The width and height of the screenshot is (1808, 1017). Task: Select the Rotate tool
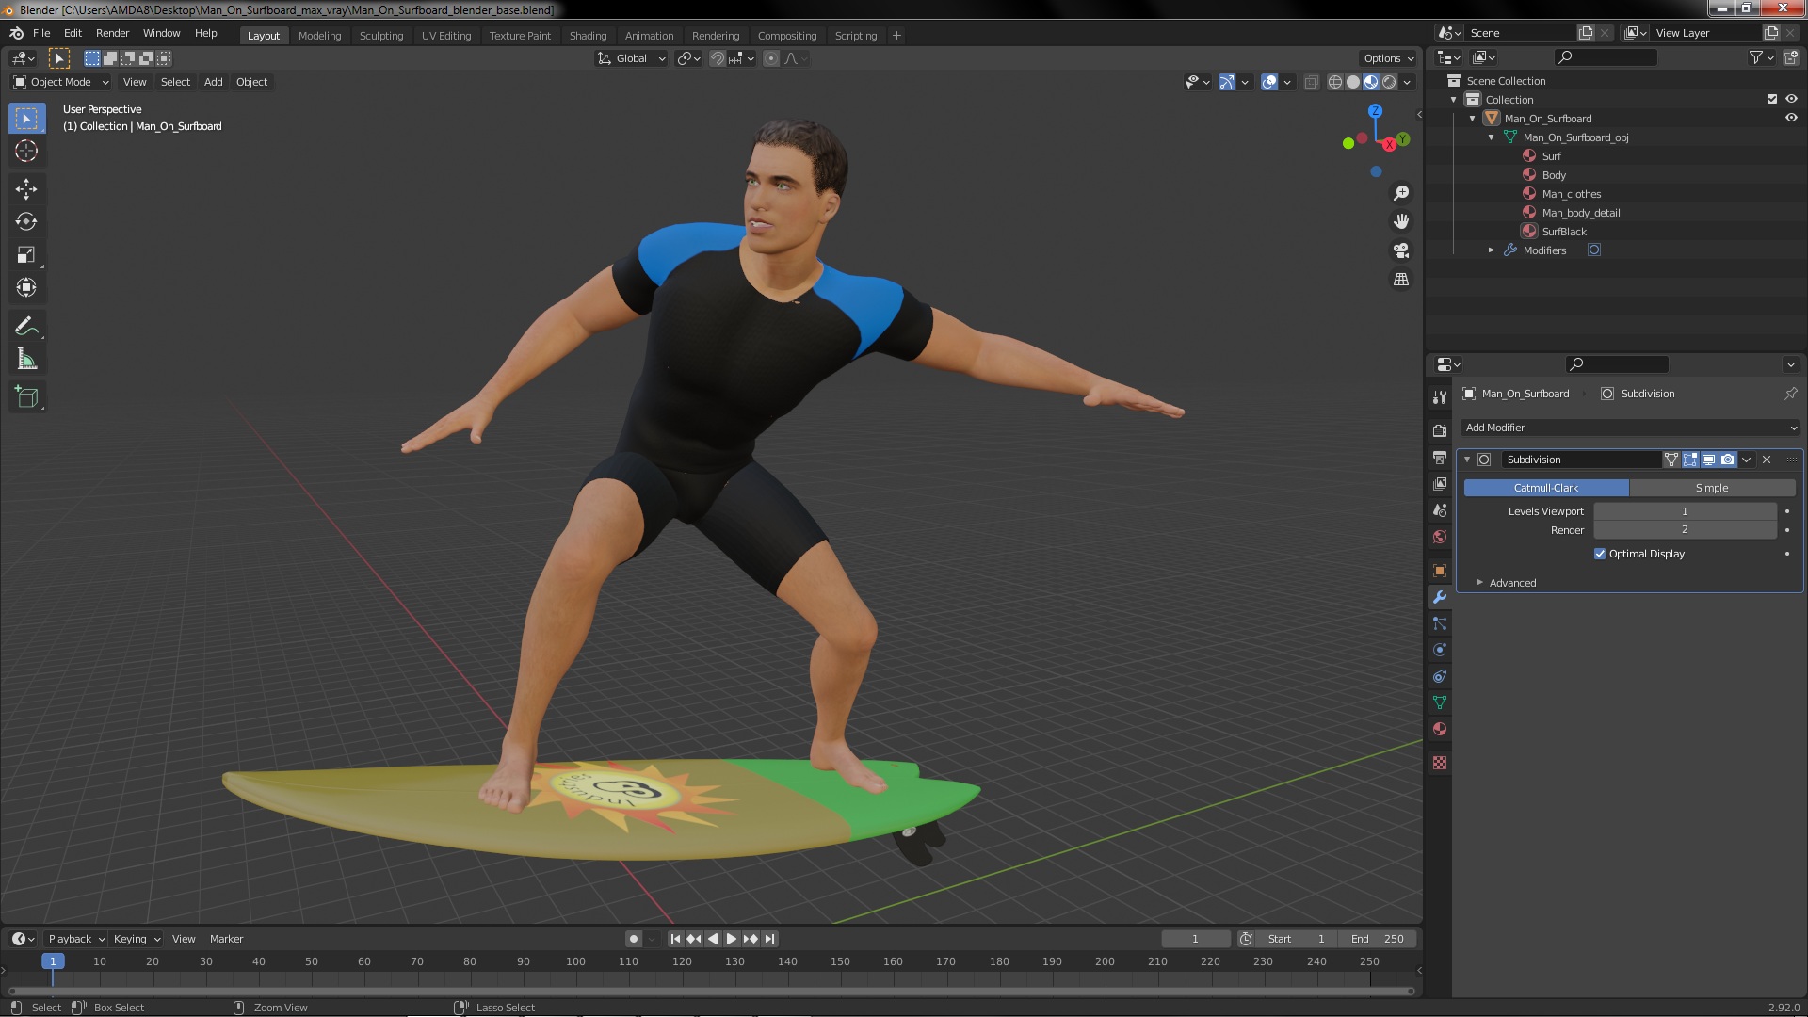pyautogui.click(x=26, y=222)
